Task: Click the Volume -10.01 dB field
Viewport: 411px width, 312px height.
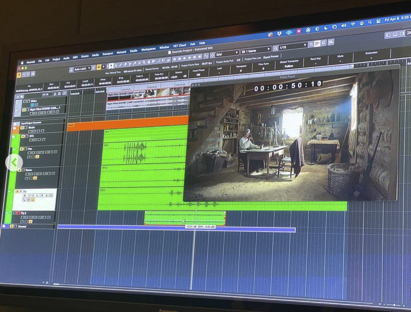Action: coord(179,77)
